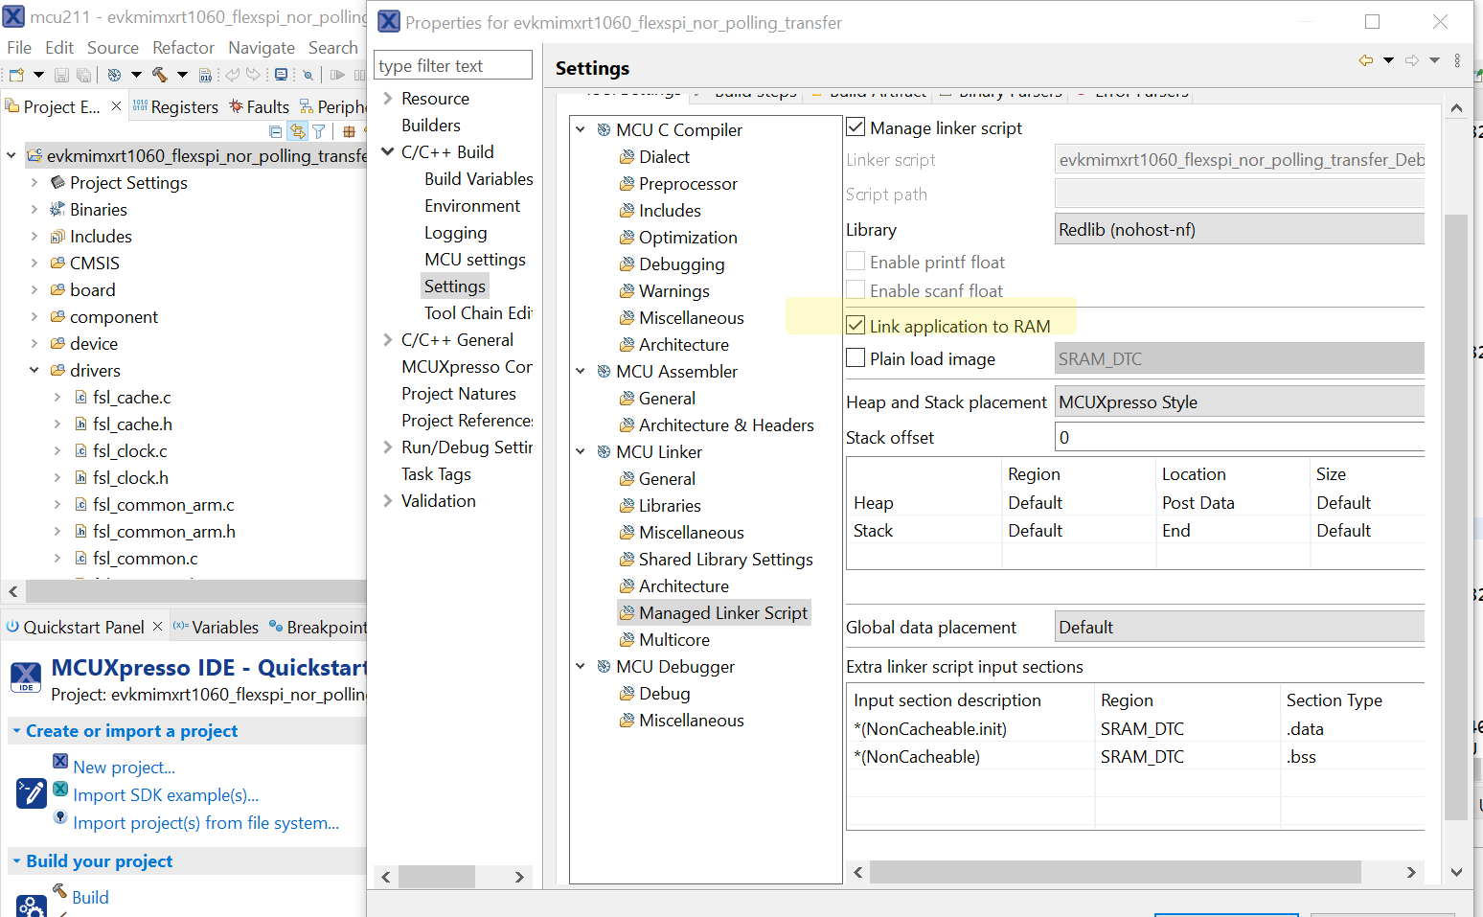Click New project... link in Quickstart
The height and width of the screenshot is (917, 1483).
[125, 767]
